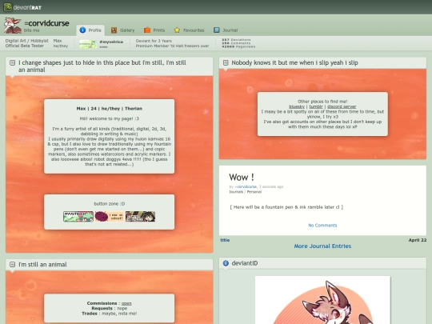
Task: Switch to the Prints tab
Action: [x=154, y=30]
